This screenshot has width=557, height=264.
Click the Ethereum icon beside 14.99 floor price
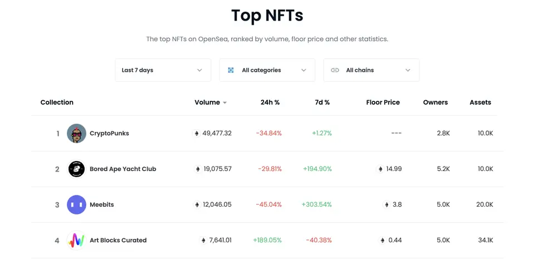click(380, 169)
